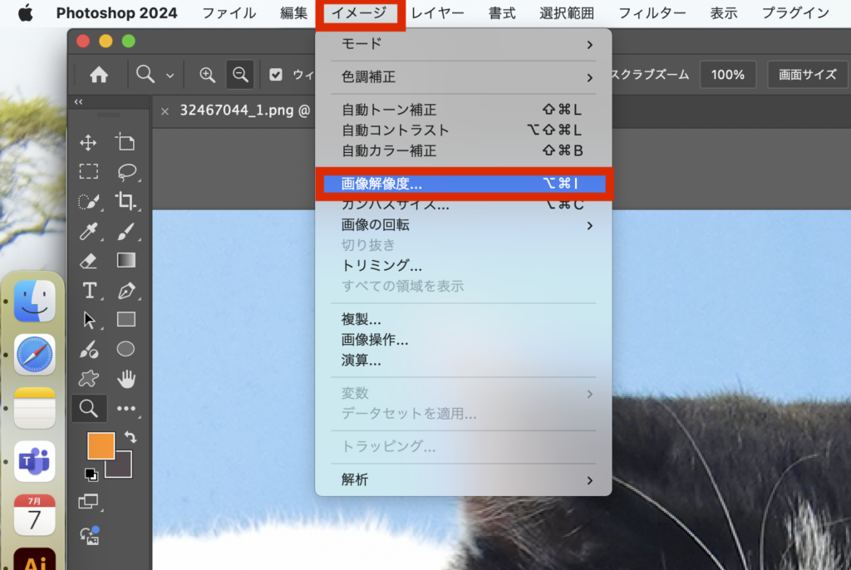851x570 pixels.
Task: Click the 100% zoom button
Action: [727, 75]
